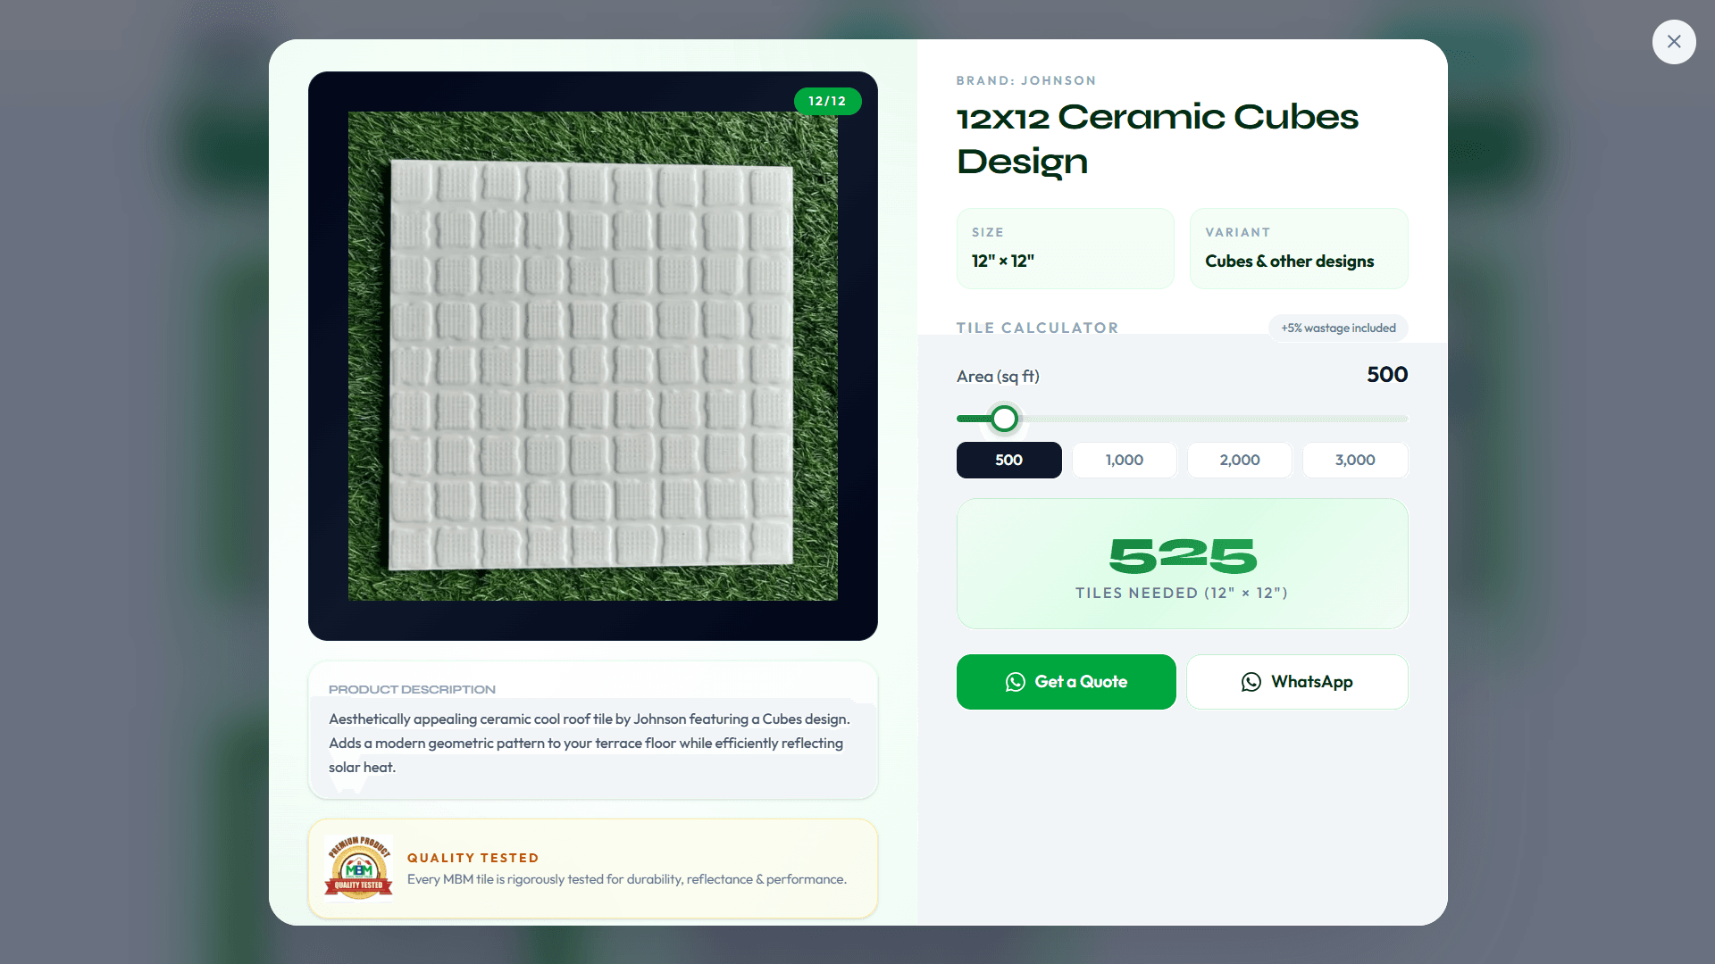Click the Area slider handle
The height and width of the screenshot is (964, 1715).
[x=1005, y=419]
